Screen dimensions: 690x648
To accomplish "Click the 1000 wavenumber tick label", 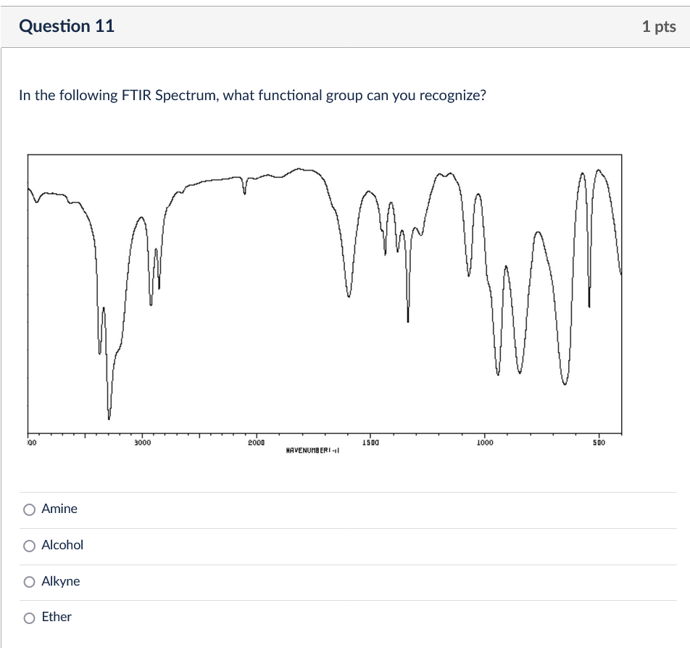I will [484, 442].
